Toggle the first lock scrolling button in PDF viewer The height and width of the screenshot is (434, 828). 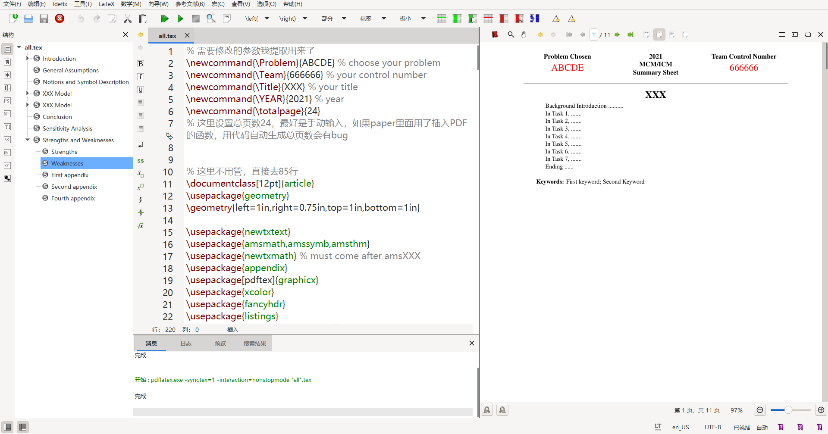pos(487,410)
